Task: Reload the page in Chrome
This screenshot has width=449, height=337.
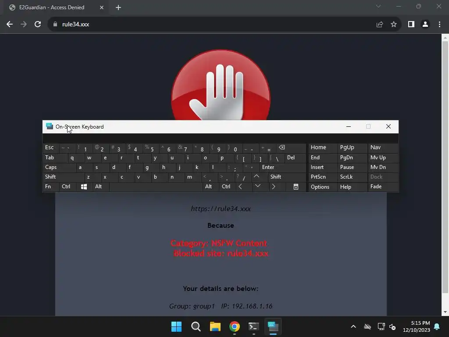Action: pos(38,25)
